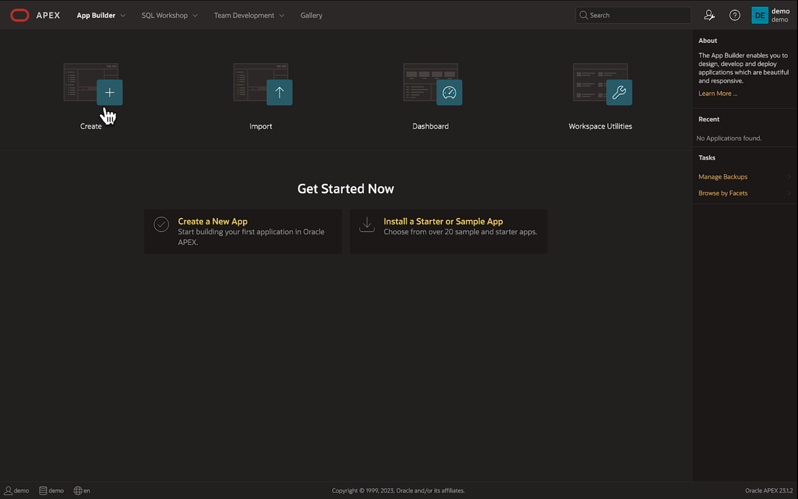Viewport: 798px width, 499px height.
Task: Open the Browse by Facets task link
Action: click(723, 193)
